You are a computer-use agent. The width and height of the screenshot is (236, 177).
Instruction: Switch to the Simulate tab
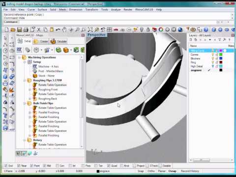tap(59, 41)
